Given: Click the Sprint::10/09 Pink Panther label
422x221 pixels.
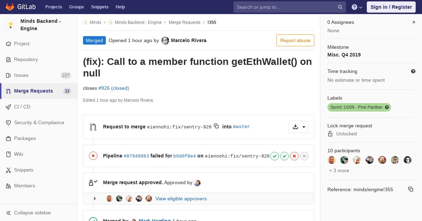Looking at the screenshot, I should point(356,107).
